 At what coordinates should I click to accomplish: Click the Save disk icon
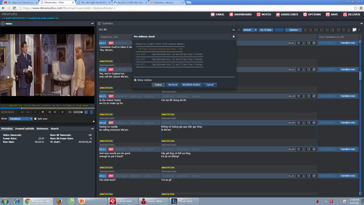tap(326, 15)
